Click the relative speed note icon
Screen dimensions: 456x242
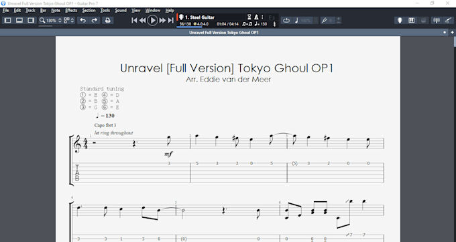(296, 20)
